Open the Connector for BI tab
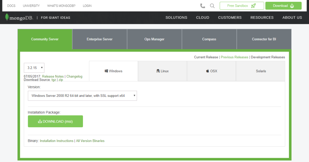 point(264,39)
